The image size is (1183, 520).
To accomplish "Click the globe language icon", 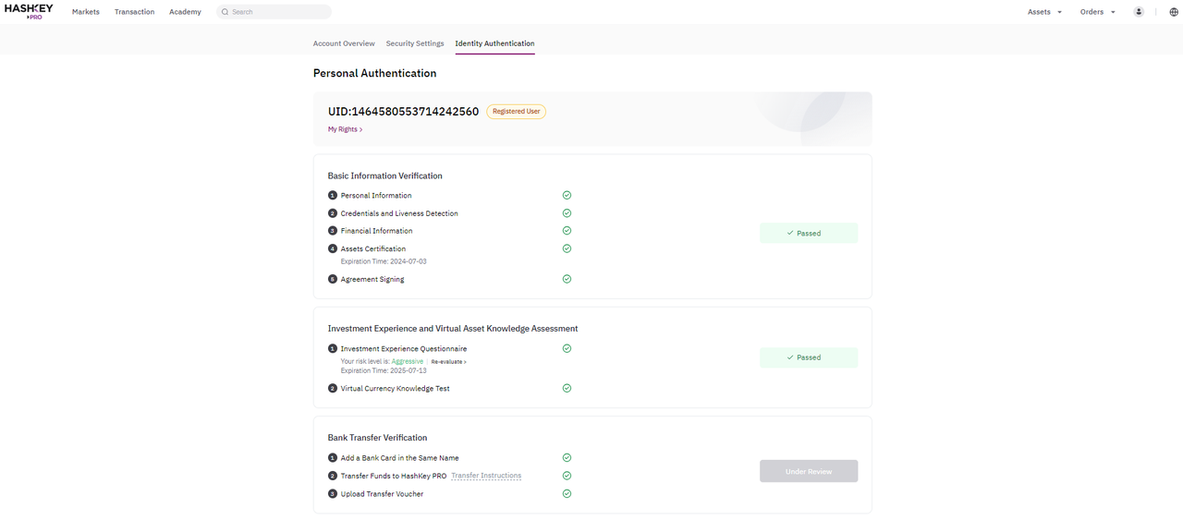I will click(x=1174, y=12).
